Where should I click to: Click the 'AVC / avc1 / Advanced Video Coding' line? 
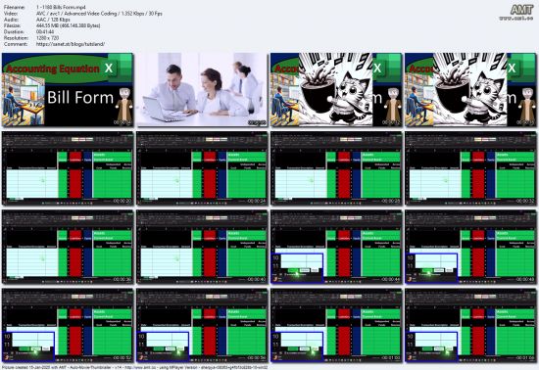click(x=99, y=14)
